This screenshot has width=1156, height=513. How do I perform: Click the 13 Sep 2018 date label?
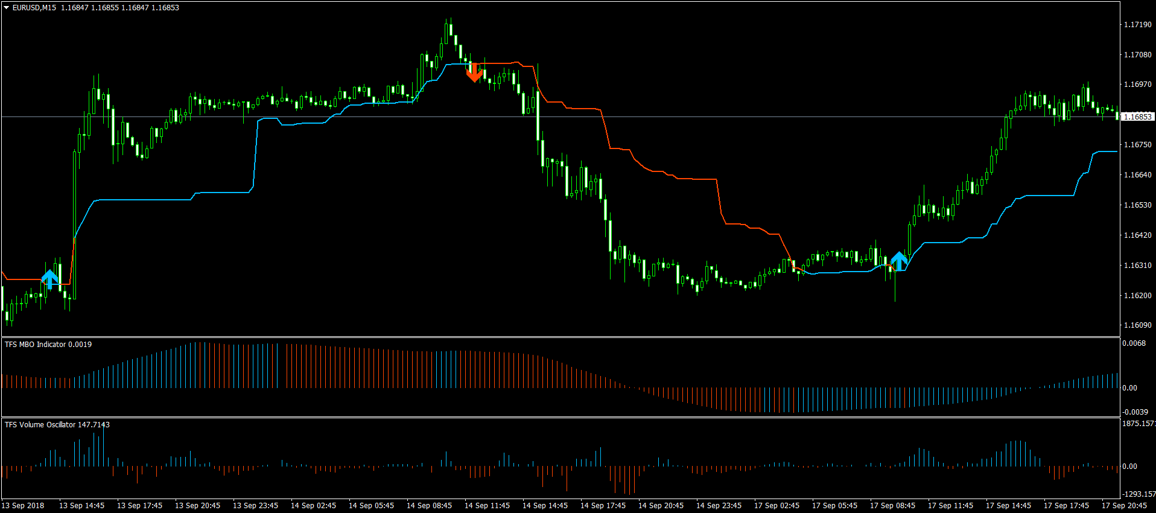[23, 506]
